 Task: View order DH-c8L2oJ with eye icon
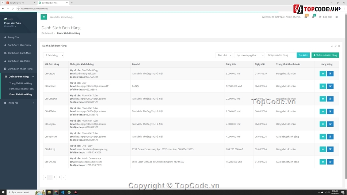tap(323, 73)
